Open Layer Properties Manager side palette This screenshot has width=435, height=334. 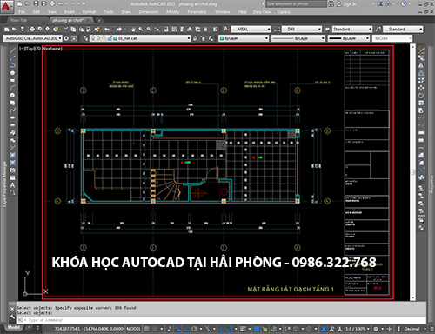pos(4,184)
